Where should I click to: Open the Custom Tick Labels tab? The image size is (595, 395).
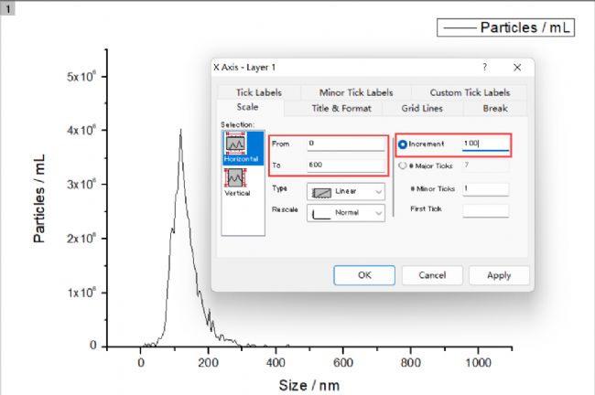pyautogui.click(x=470, y=92)
